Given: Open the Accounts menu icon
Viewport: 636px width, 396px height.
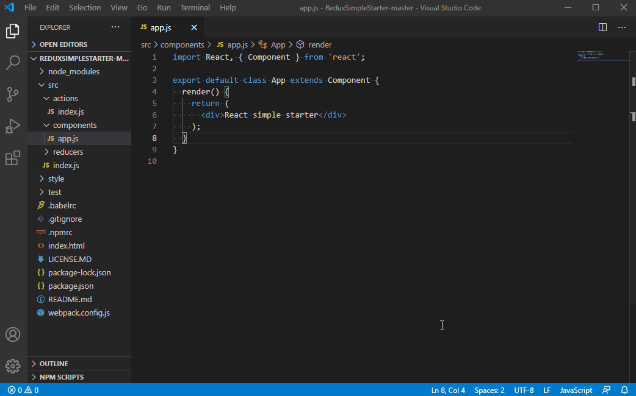Looking at the screenshot, I should pyautogui.click(x=13, y=334).
